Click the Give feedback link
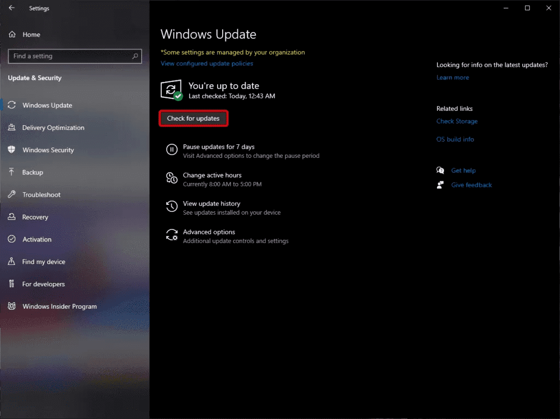560x419 pixels. pyautogui.click(x=471, y=185)
